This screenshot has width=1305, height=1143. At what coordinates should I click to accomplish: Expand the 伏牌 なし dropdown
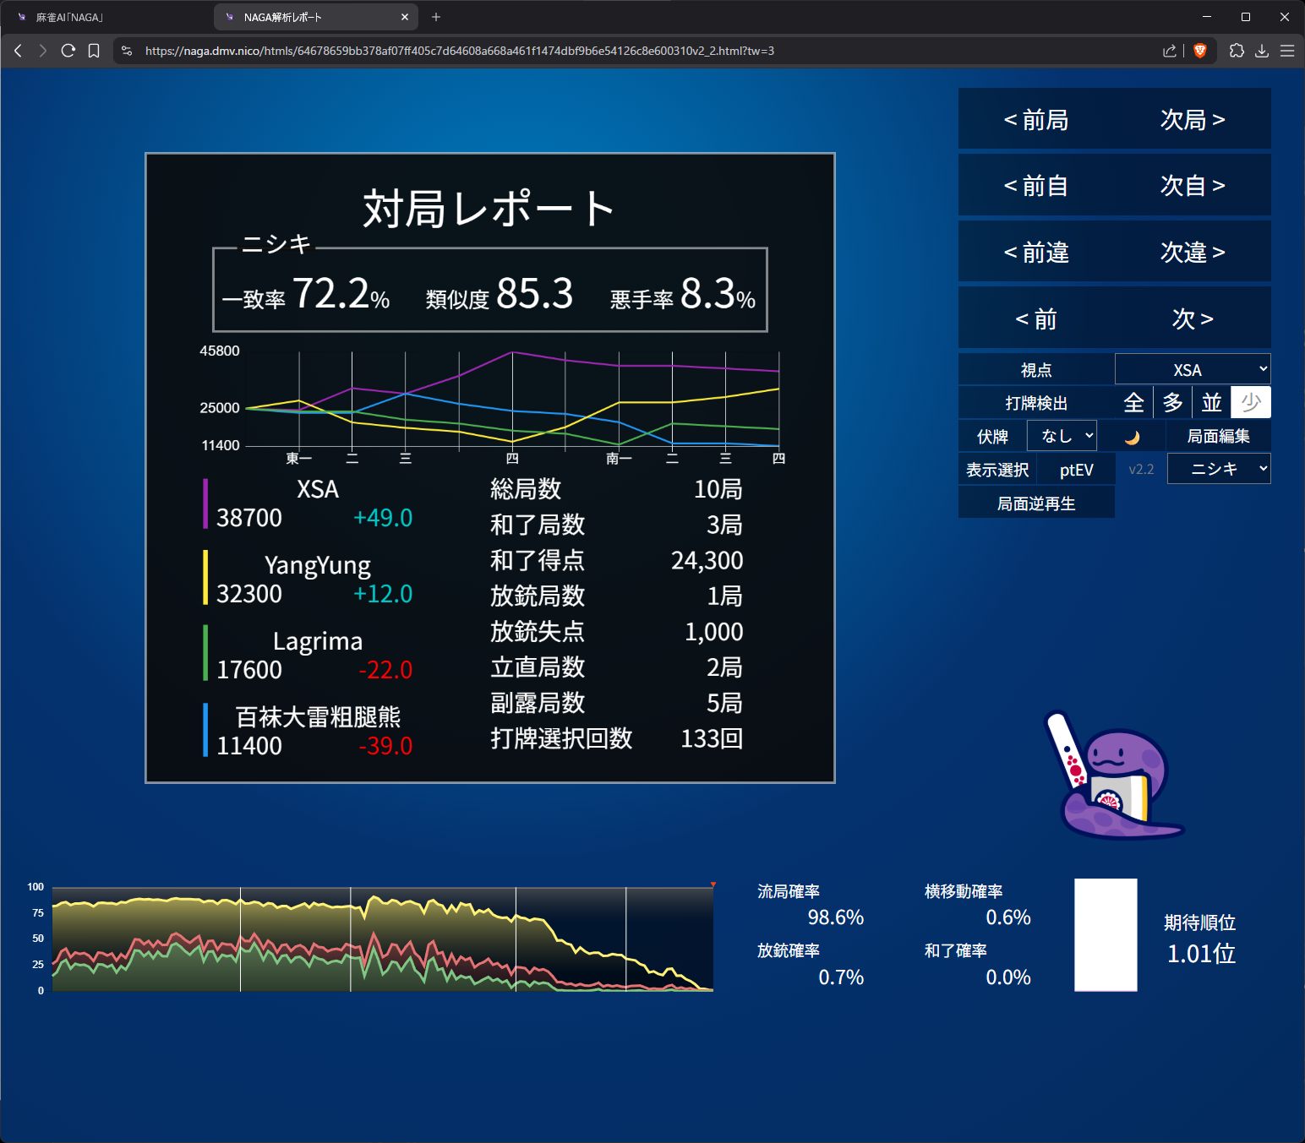coord(1062,436)
